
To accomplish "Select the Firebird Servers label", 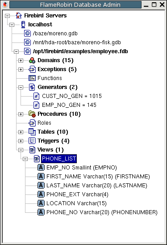I will tap(46, 16).
